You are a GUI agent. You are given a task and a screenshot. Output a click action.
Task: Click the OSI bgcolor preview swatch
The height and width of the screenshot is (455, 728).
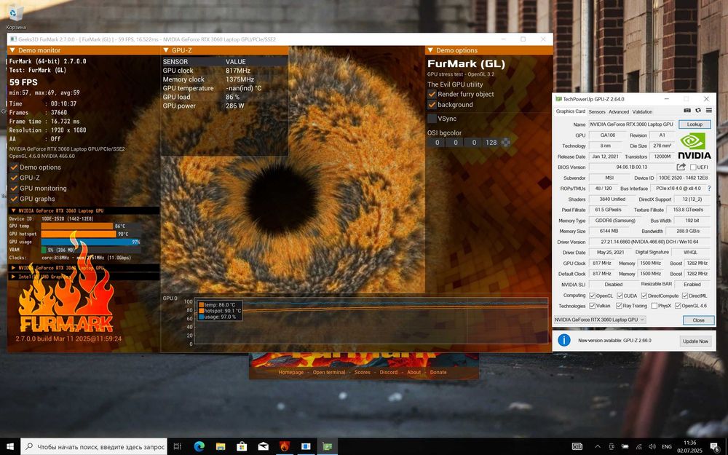click(506, 143)
